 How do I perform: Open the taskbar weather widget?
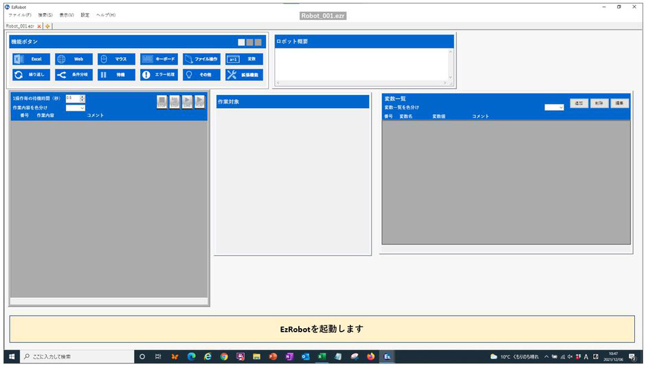coord(514,356)
